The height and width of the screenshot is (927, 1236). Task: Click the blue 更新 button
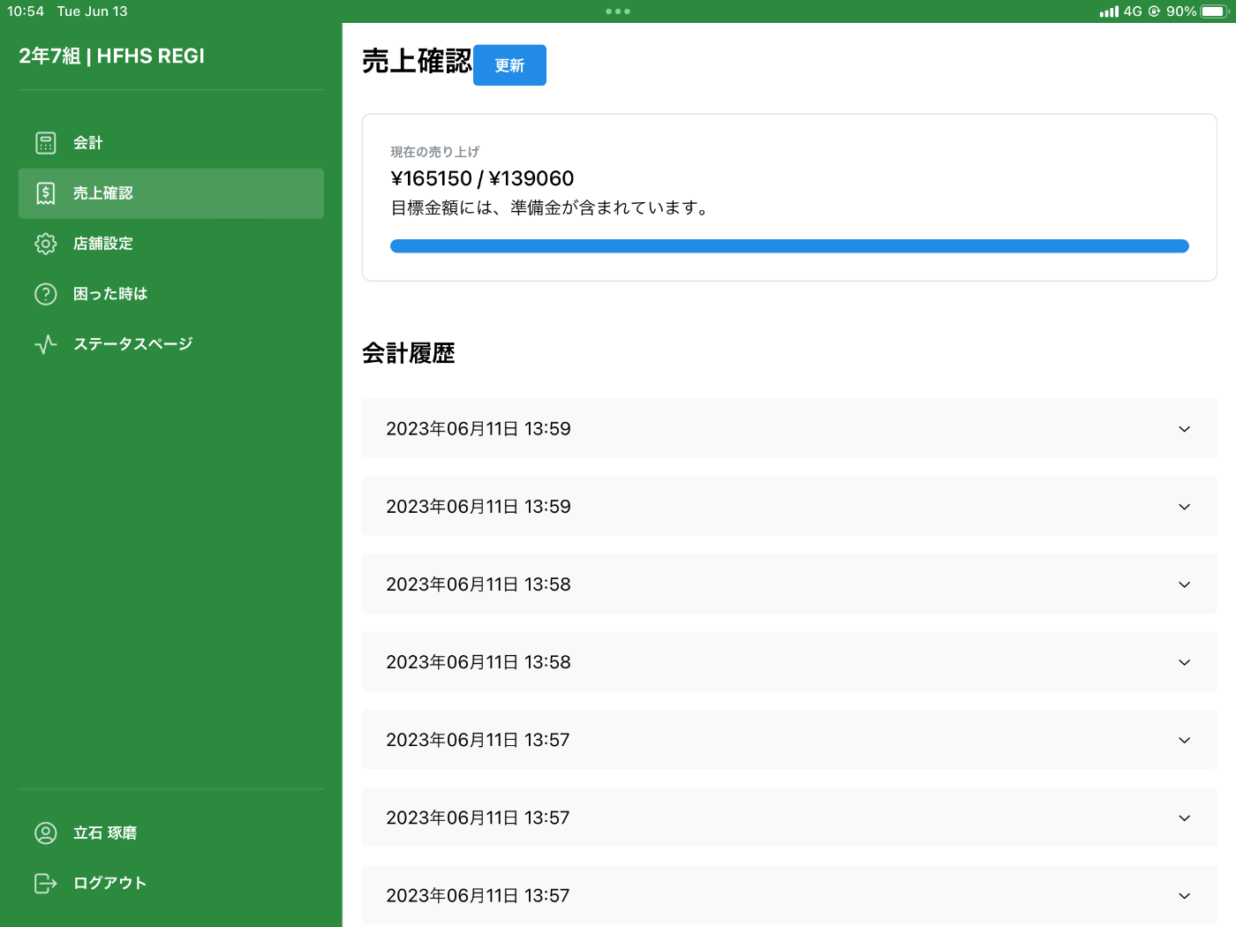(x=509, y=65)
